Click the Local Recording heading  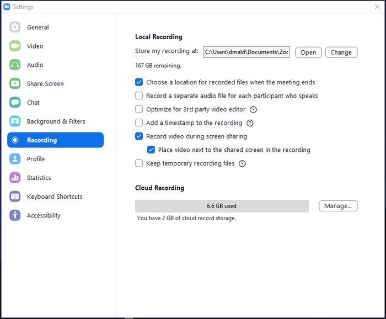click(x=159, y=37)
